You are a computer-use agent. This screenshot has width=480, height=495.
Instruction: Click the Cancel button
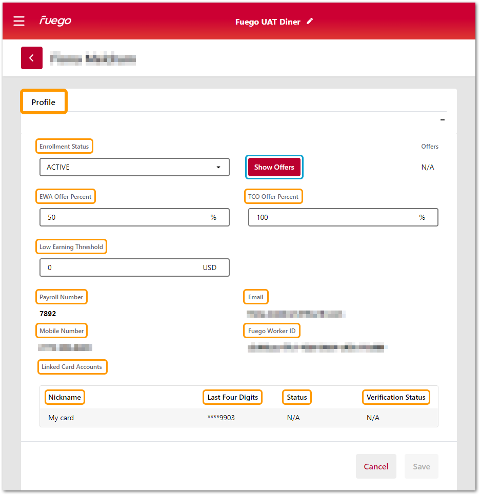coord(376,466)
